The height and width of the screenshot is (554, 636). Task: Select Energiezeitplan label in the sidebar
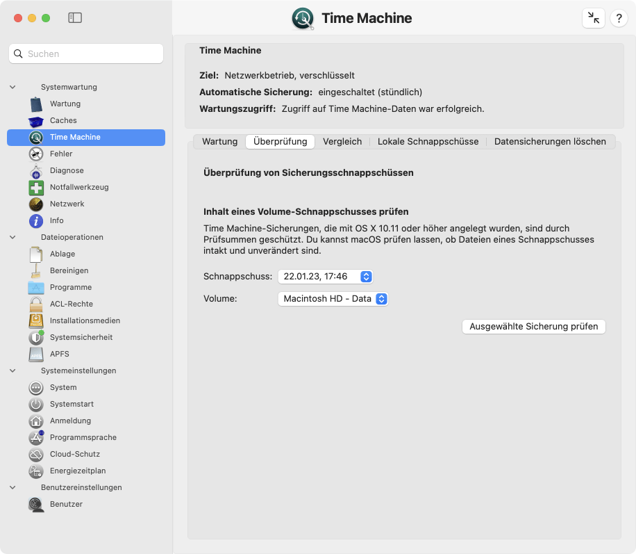(78, 471)
